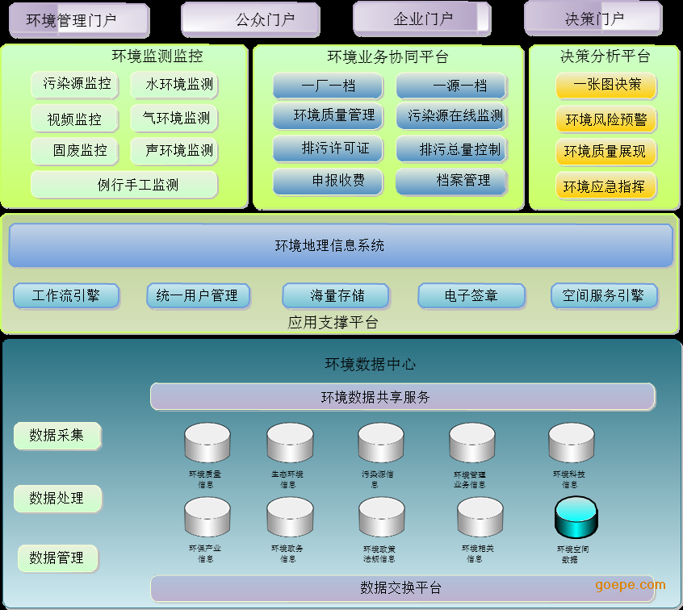Screen dimensions: 683x610
Task: Click the 环境质量管理 module
Action: click(x=328, y=116)
